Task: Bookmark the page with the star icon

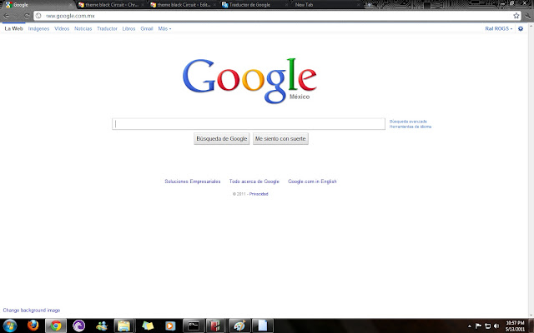Action: (516, 16)
